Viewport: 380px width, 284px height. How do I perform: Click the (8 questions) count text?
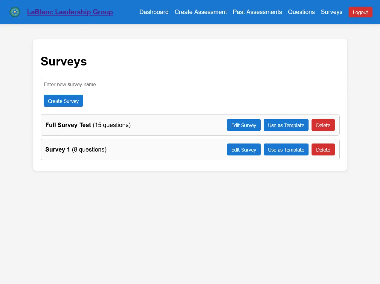pos(89,149)
